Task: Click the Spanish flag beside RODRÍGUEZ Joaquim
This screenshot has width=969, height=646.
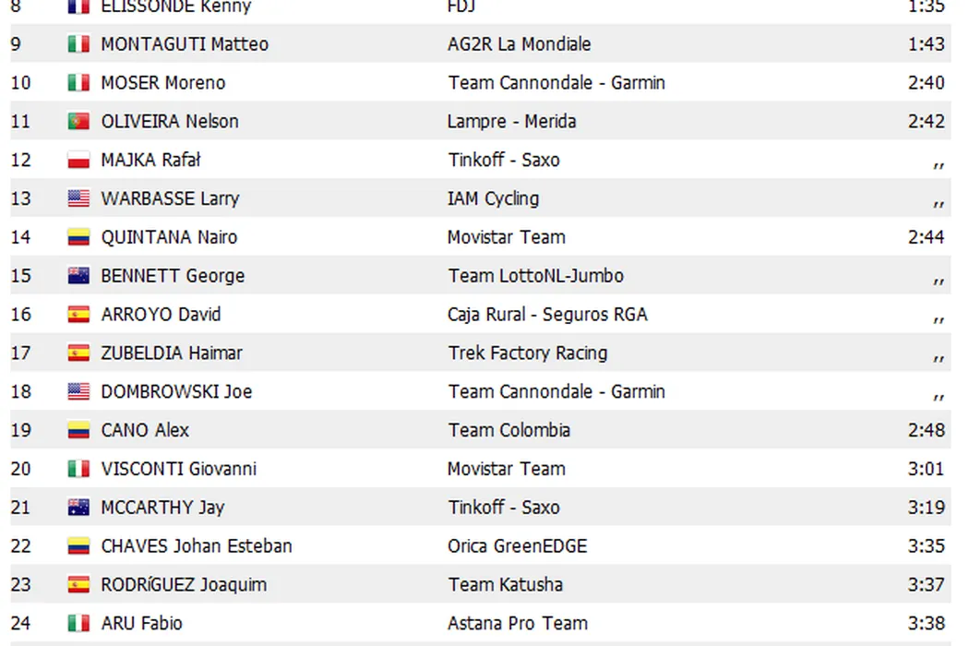Action: 78,585
